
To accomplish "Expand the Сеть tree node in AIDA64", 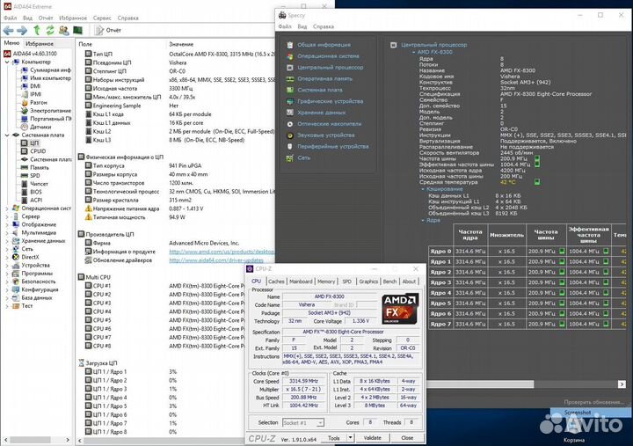I will tap(7, 249).
